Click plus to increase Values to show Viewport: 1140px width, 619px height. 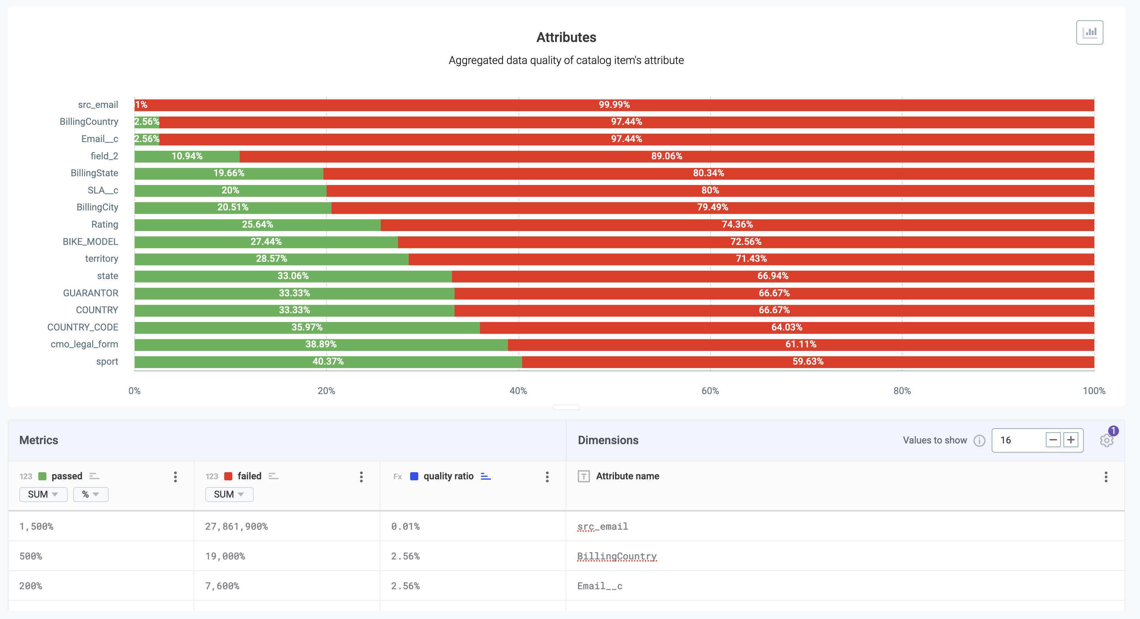[1071, 440]
